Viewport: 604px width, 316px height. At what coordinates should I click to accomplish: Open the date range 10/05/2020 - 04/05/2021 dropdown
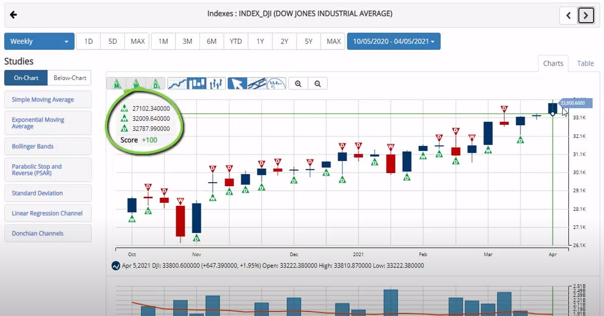(394, 41)
